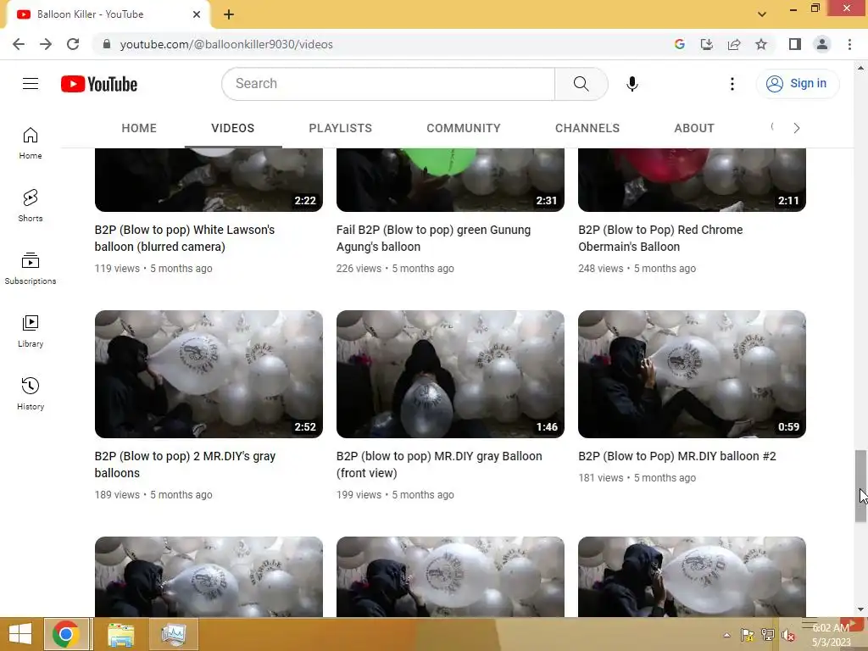Open YouTube settings three-dot menu
The image size is (868, 651).
(x=732, y=84)
